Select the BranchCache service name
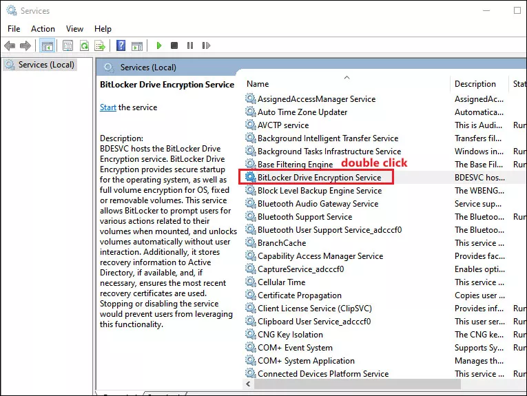This screenshot has height=396, width=527. 282,243
